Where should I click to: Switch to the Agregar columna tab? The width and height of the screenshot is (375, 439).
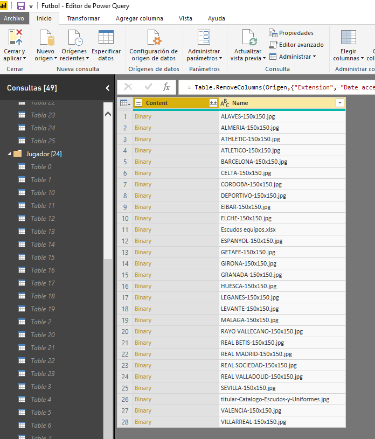tap(139, 18)
